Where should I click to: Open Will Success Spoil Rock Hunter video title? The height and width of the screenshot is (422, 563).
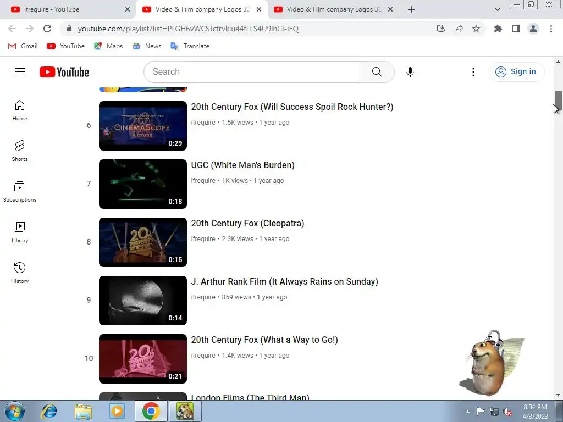292,107
